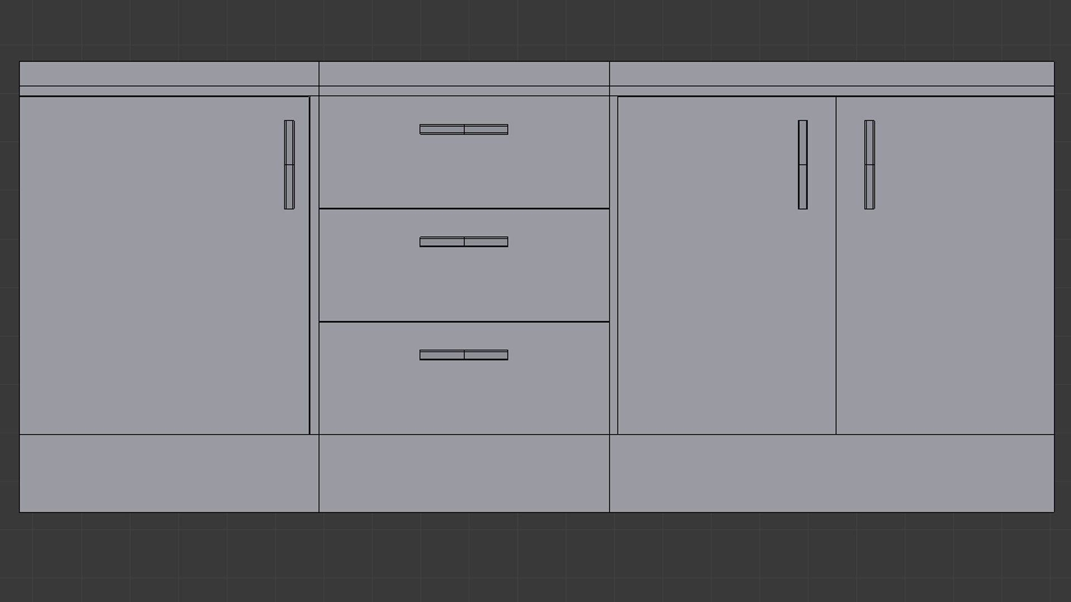
Task: Select the middle plinth panel below drawers
Action: pyautogui.click(x=464, y=473)
